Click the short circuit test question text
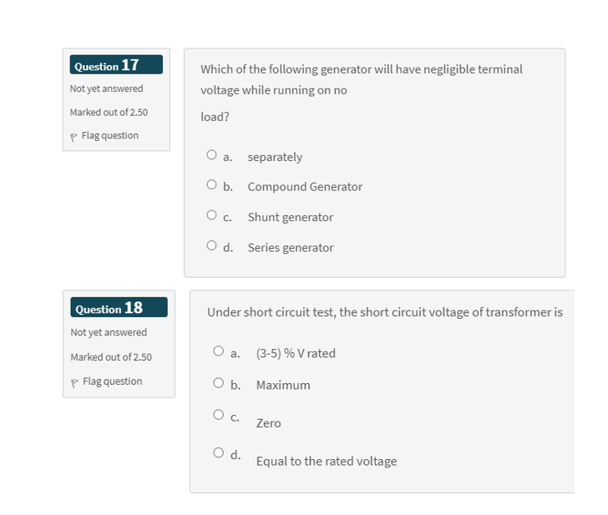Viewport: 608px width, 515px height. [384, 312]
